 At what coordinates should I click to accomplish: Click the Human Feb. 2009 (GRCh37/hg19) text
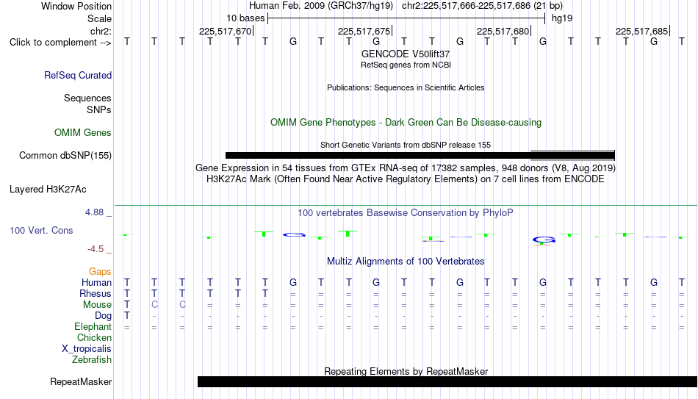click(x=321, y=6)
